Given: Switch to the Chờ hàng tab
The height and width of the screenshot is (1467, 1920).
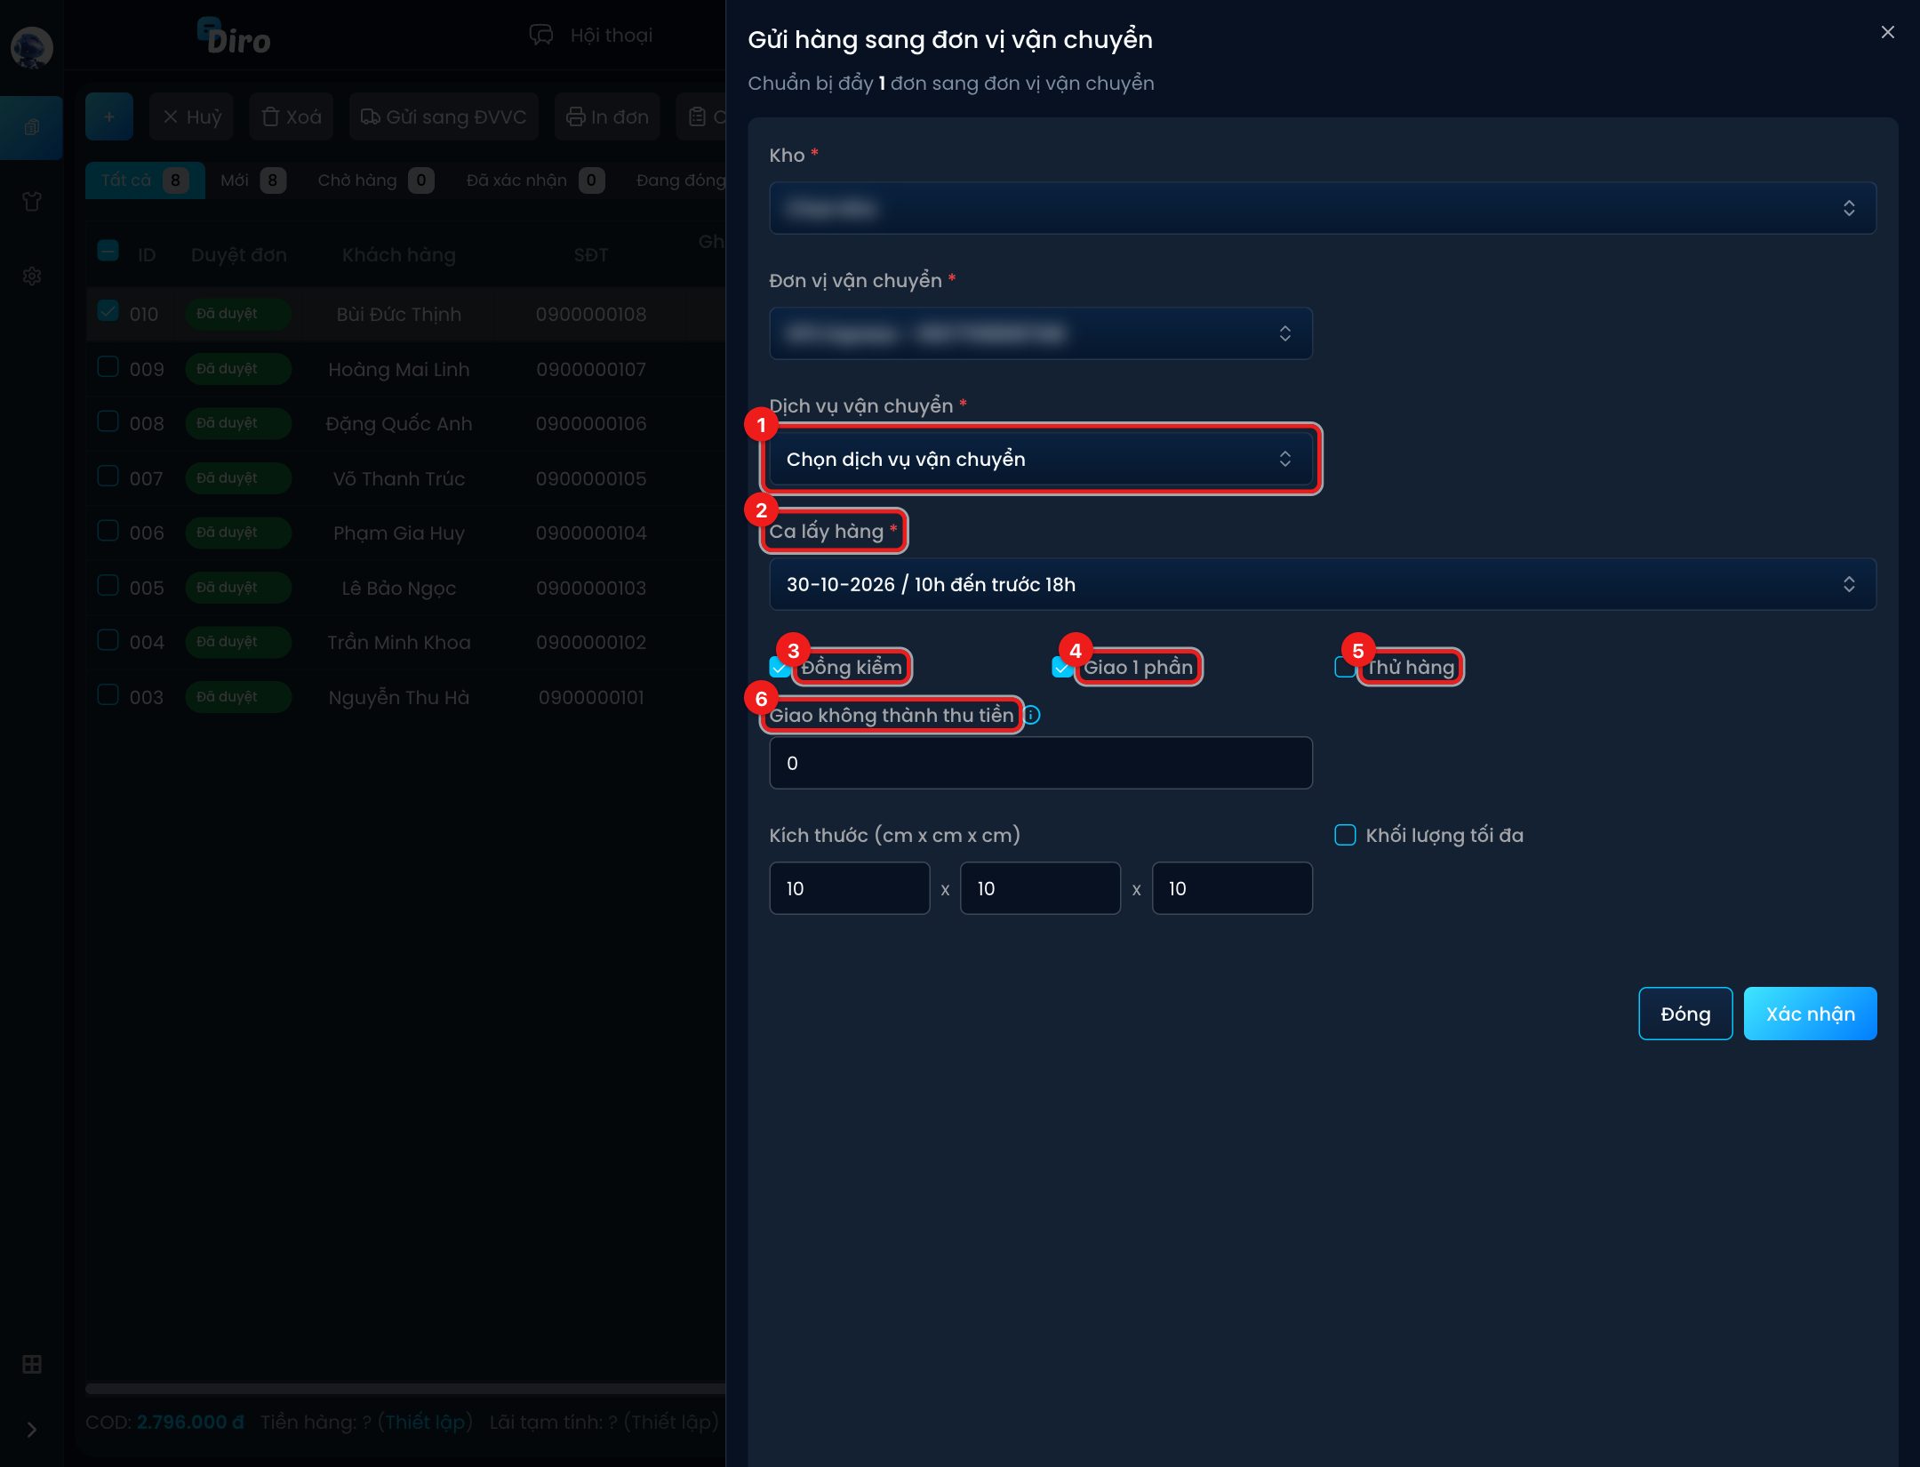Looking at the screenshot, I should tap(375, 180).
